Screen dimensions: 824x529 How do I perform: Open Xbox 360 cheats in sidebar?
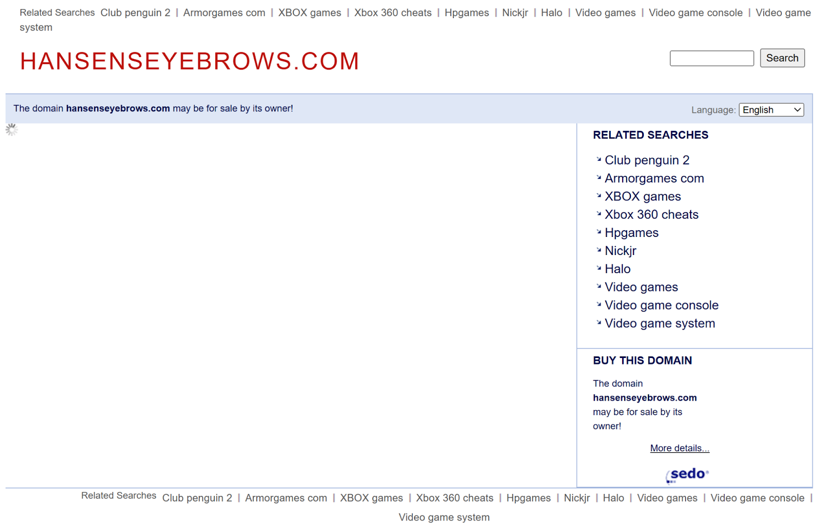pos(651,214)
